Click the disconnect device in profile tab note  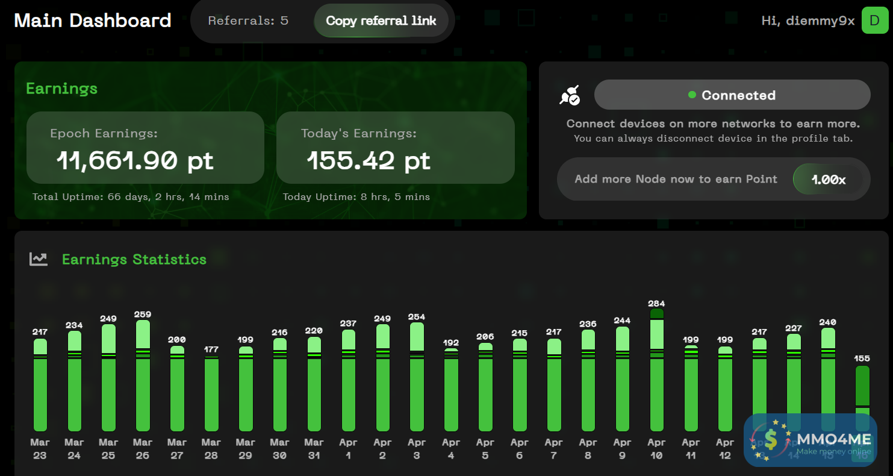pyautogui.click(x=713, y=139)
